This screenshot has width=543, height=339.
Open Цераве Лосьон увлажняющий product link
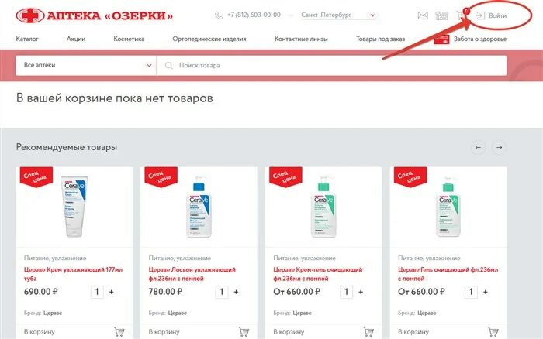click(192, 274)
